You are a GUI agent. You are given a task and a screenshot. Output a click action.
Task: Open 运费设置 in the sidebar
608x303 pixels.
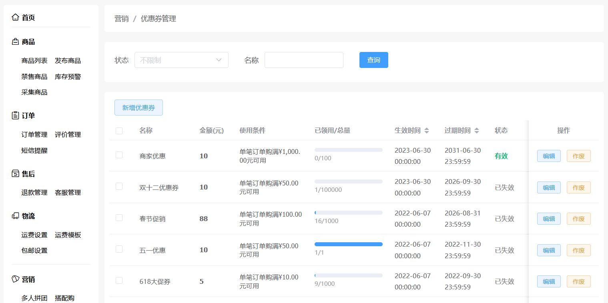pos(34,235)
